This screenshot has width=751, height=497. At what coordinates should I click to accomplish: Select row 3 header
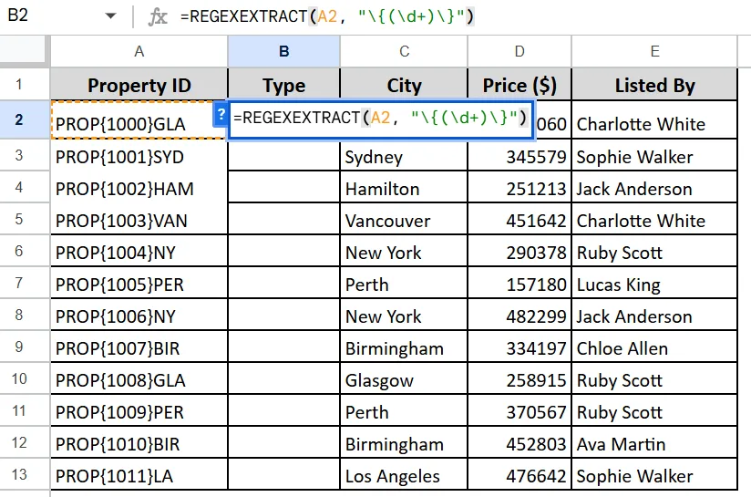[19, 155]
